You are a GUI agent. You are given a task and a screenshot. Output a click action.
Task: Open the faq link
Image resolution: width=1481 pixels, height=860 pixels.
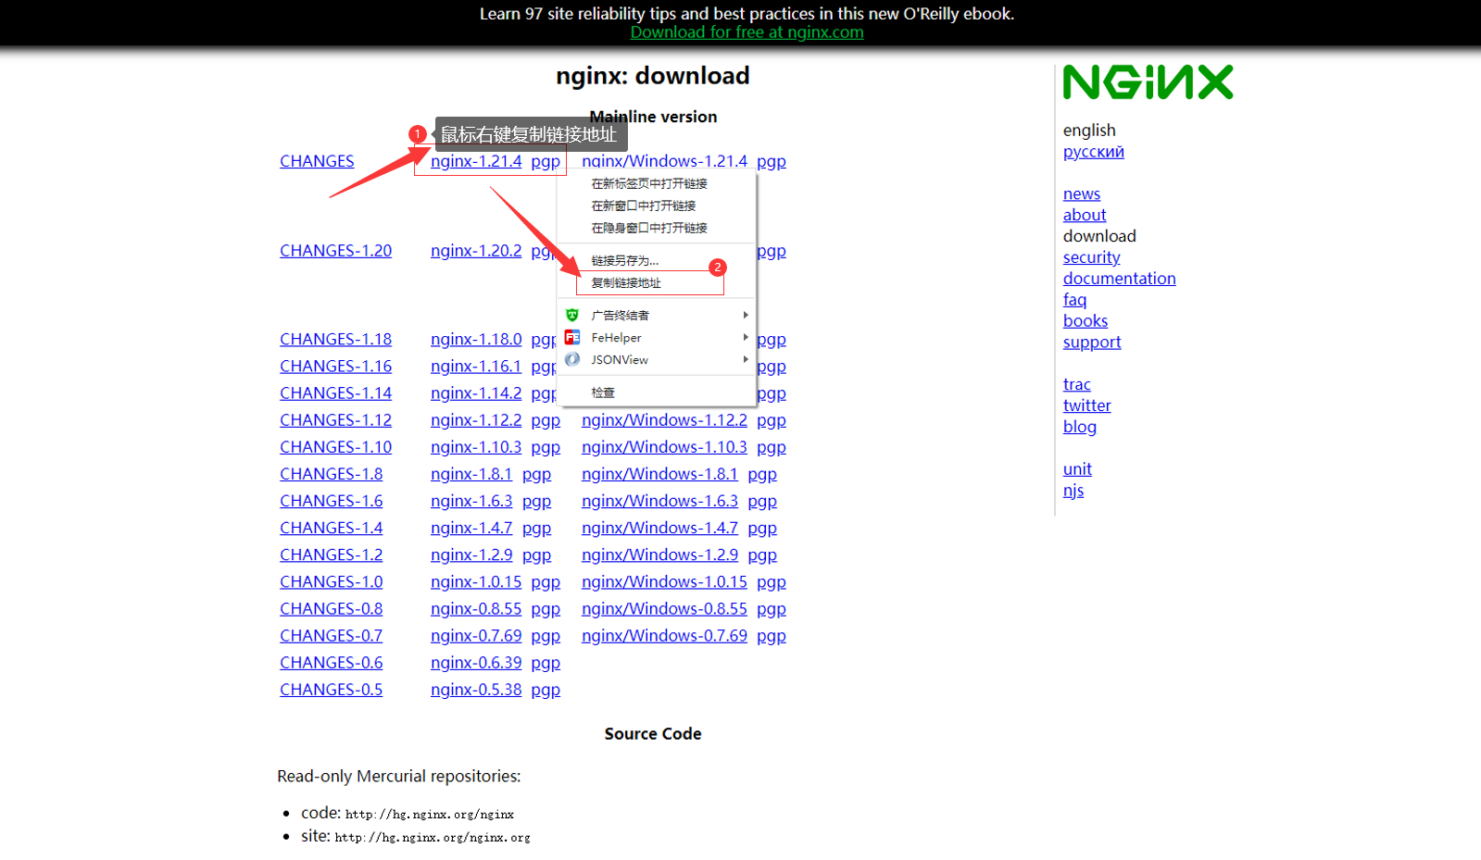[1075, 300]
